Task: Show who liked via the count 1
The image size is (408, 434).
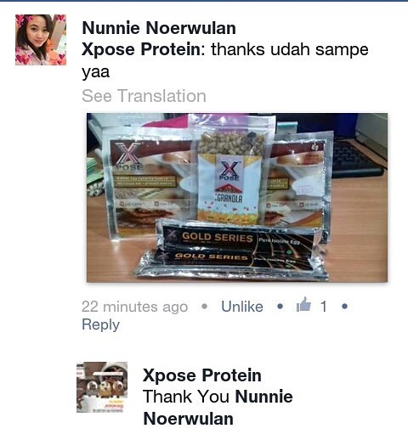Action: 323,307
